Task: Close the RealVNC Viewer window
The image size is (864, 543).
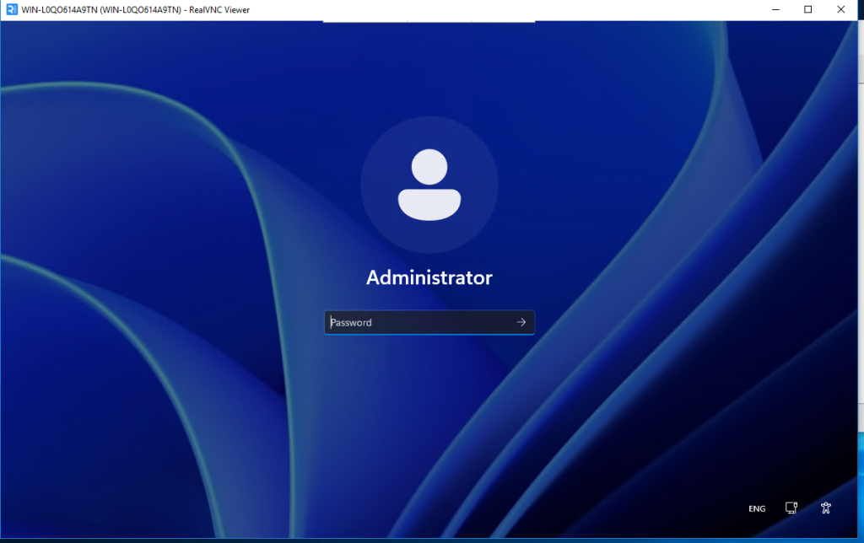Action: click(x=841, y=9)
